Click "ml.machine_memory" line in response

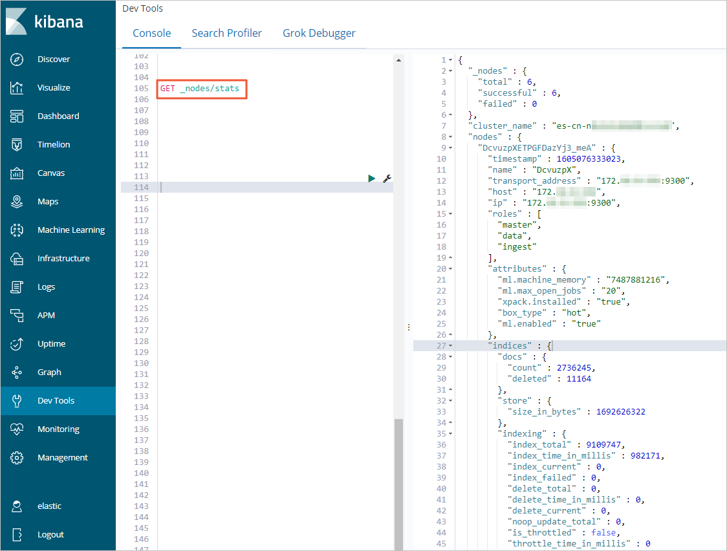coord(583,280)
